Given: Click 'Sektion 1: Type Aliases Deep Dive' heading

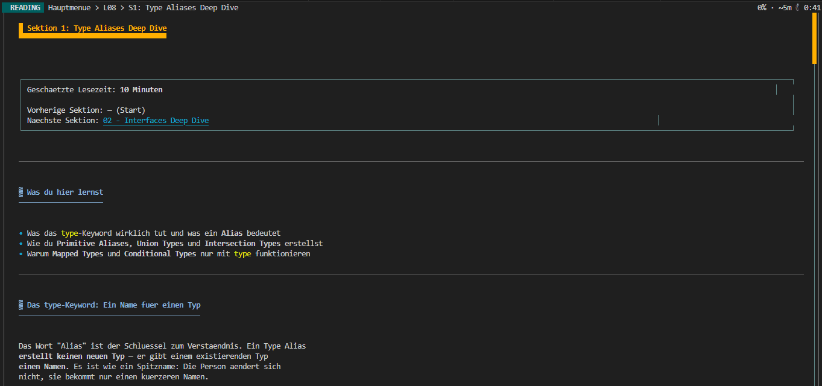Looking at the screenshot, I should click(96, 28).
